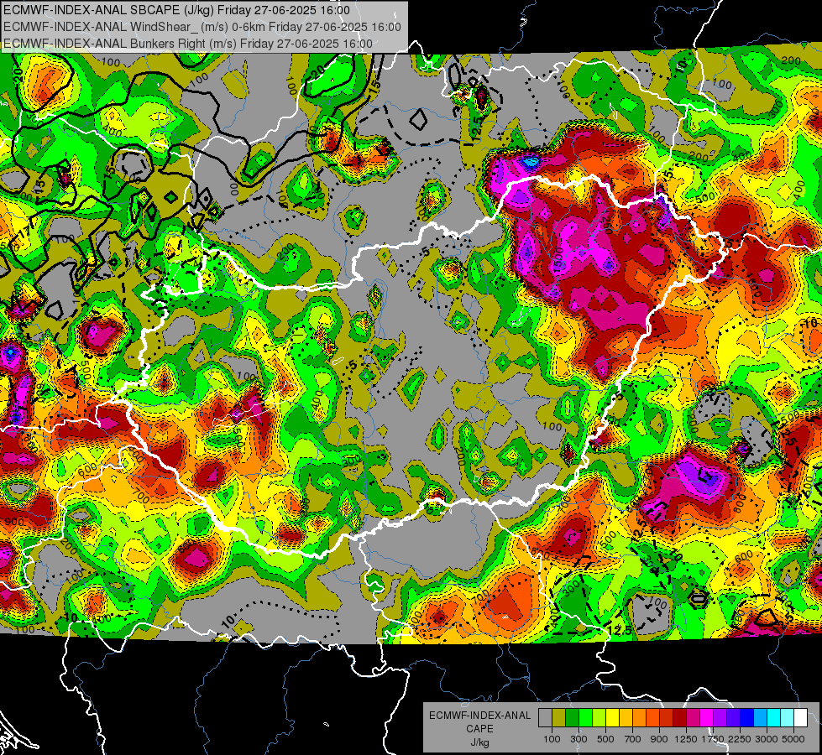The width and height of the screenshot is (822, 755).
Task: Click the olive swatch in the CAPE legend
Action: pyautogui.click(x=558, y=718)
